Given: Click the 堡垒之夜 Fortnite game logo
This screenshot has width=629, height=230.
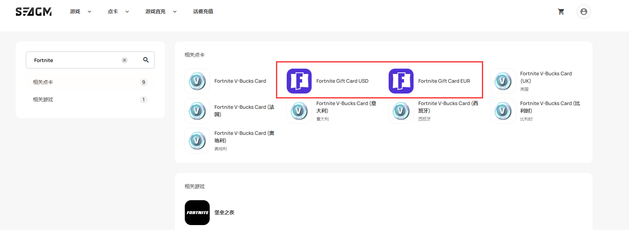Looking at the screenshot, I should click(197, 213).
